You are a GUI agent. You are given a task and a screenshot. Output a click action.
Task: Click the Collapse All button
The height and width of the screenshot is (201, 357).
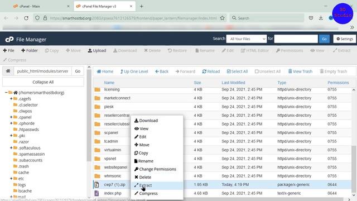coord(43,82)
